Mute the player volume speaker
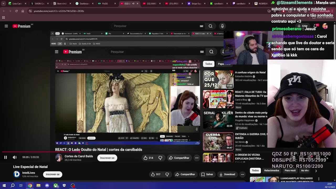This screenshot has height=189, width=336. click(x=15, y=157)
